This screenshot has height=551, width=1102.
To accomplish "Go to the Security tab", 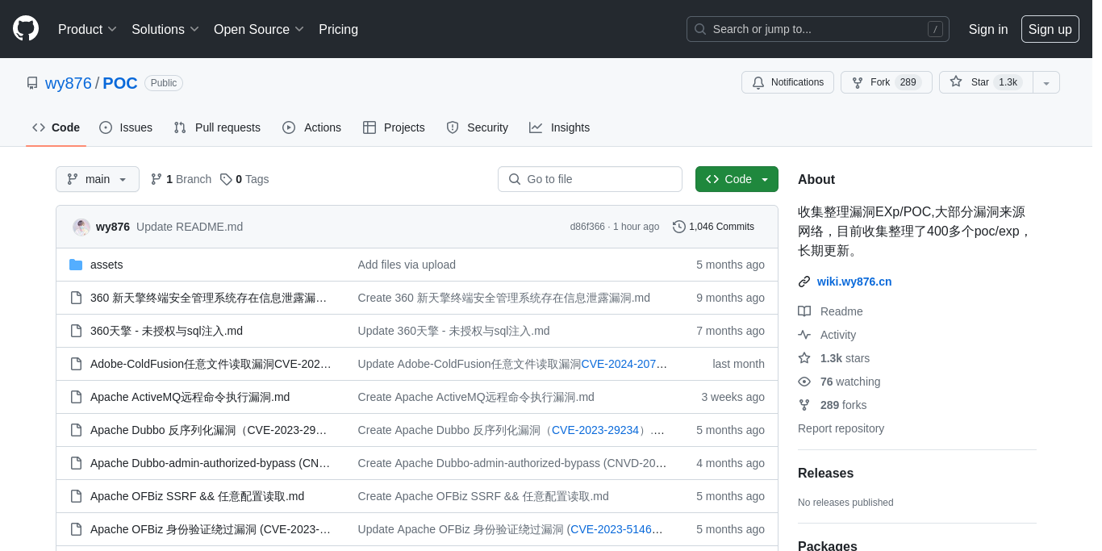I will pyautogui.click(x=477, y=127).
